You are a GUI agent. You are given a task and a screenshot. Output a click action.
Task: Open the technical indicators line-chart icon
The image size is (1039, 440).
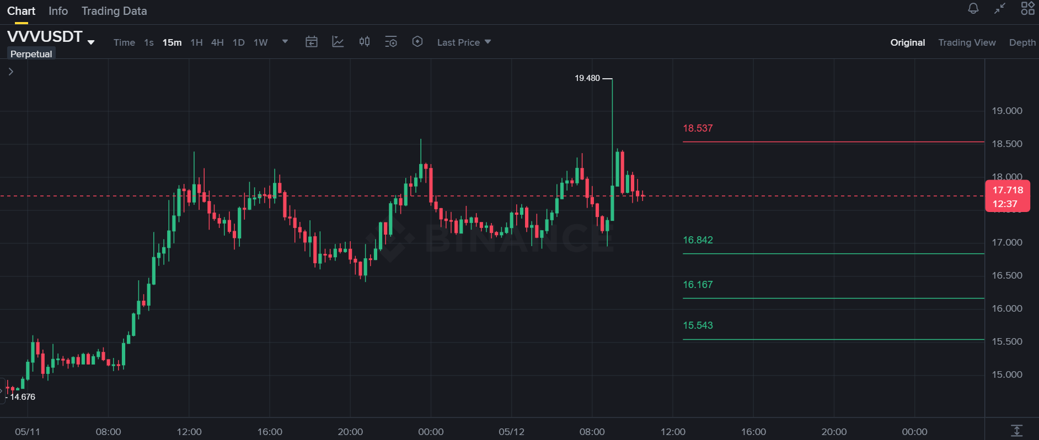tap(338, 42)
